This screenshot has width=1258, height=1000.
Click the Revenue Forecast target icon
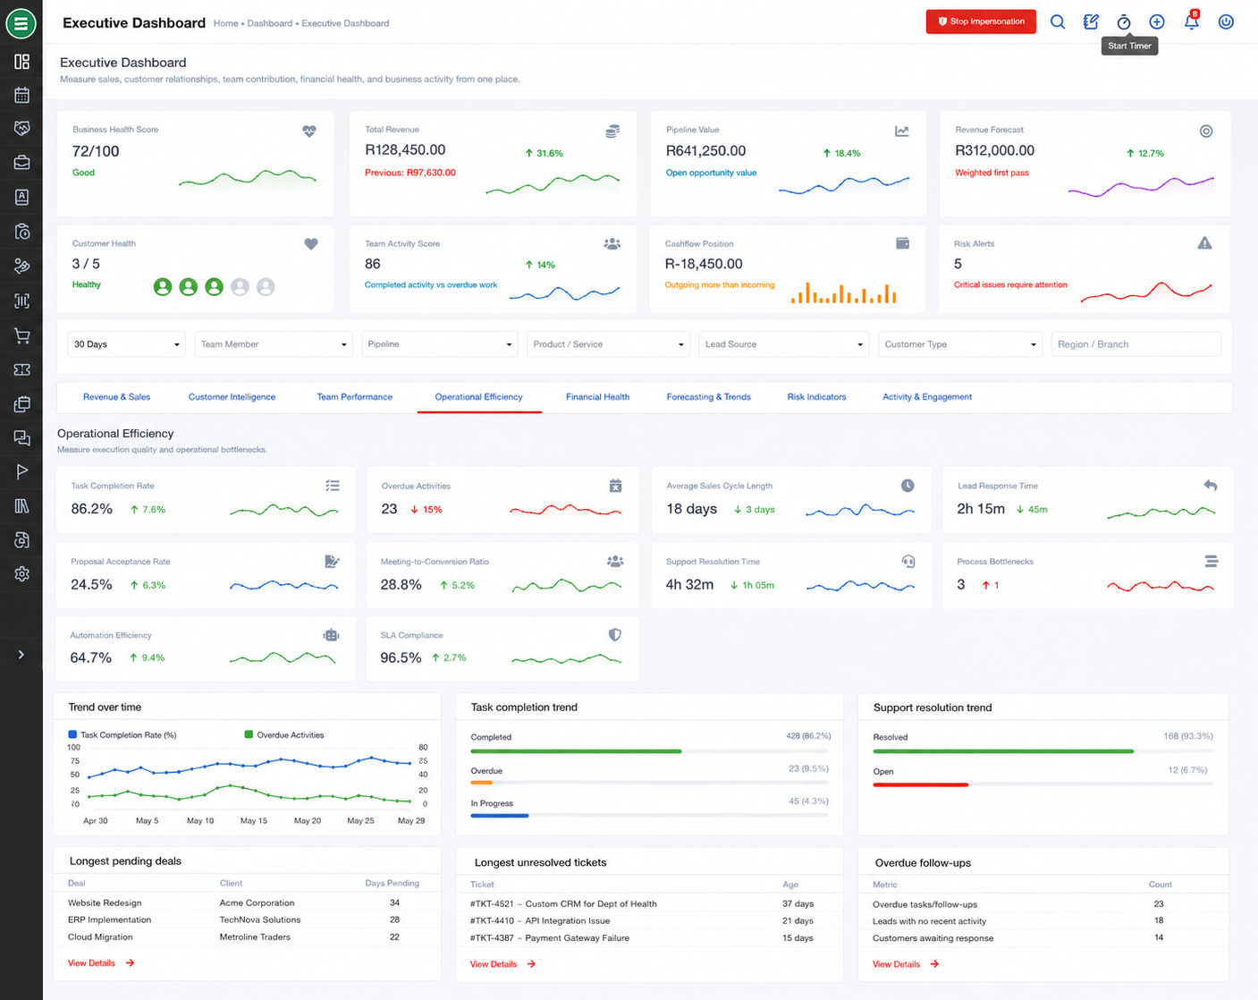(x=1206, y=131)
